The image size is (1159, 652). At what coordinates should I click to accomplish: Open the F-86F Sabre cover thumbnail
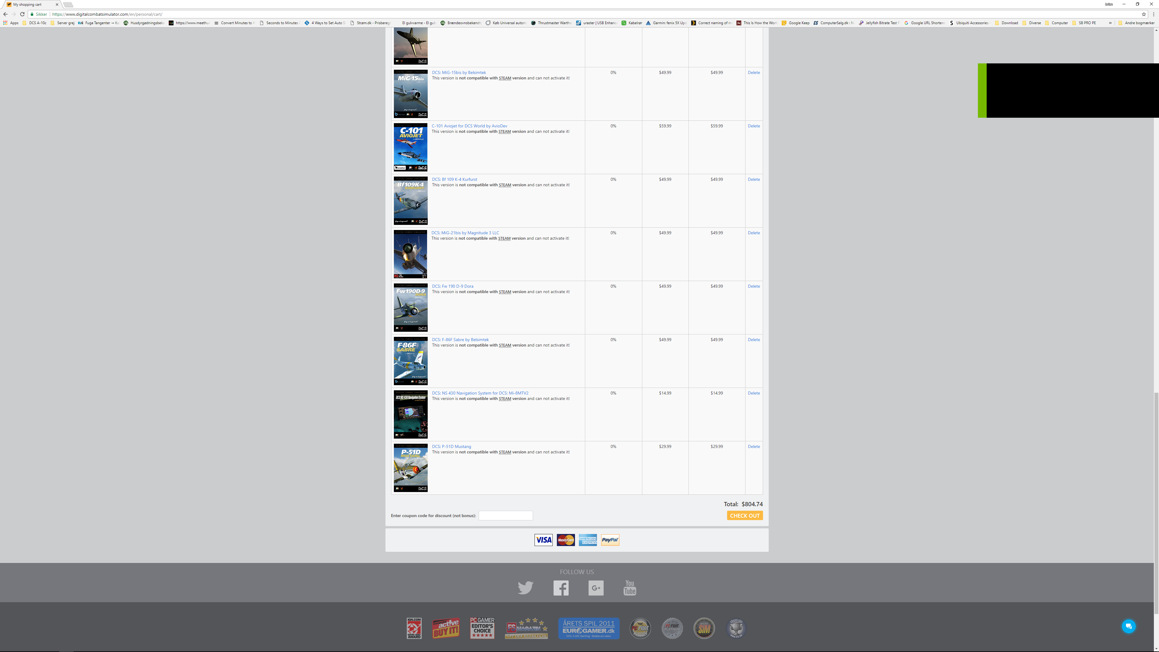(x=410, y=361)
